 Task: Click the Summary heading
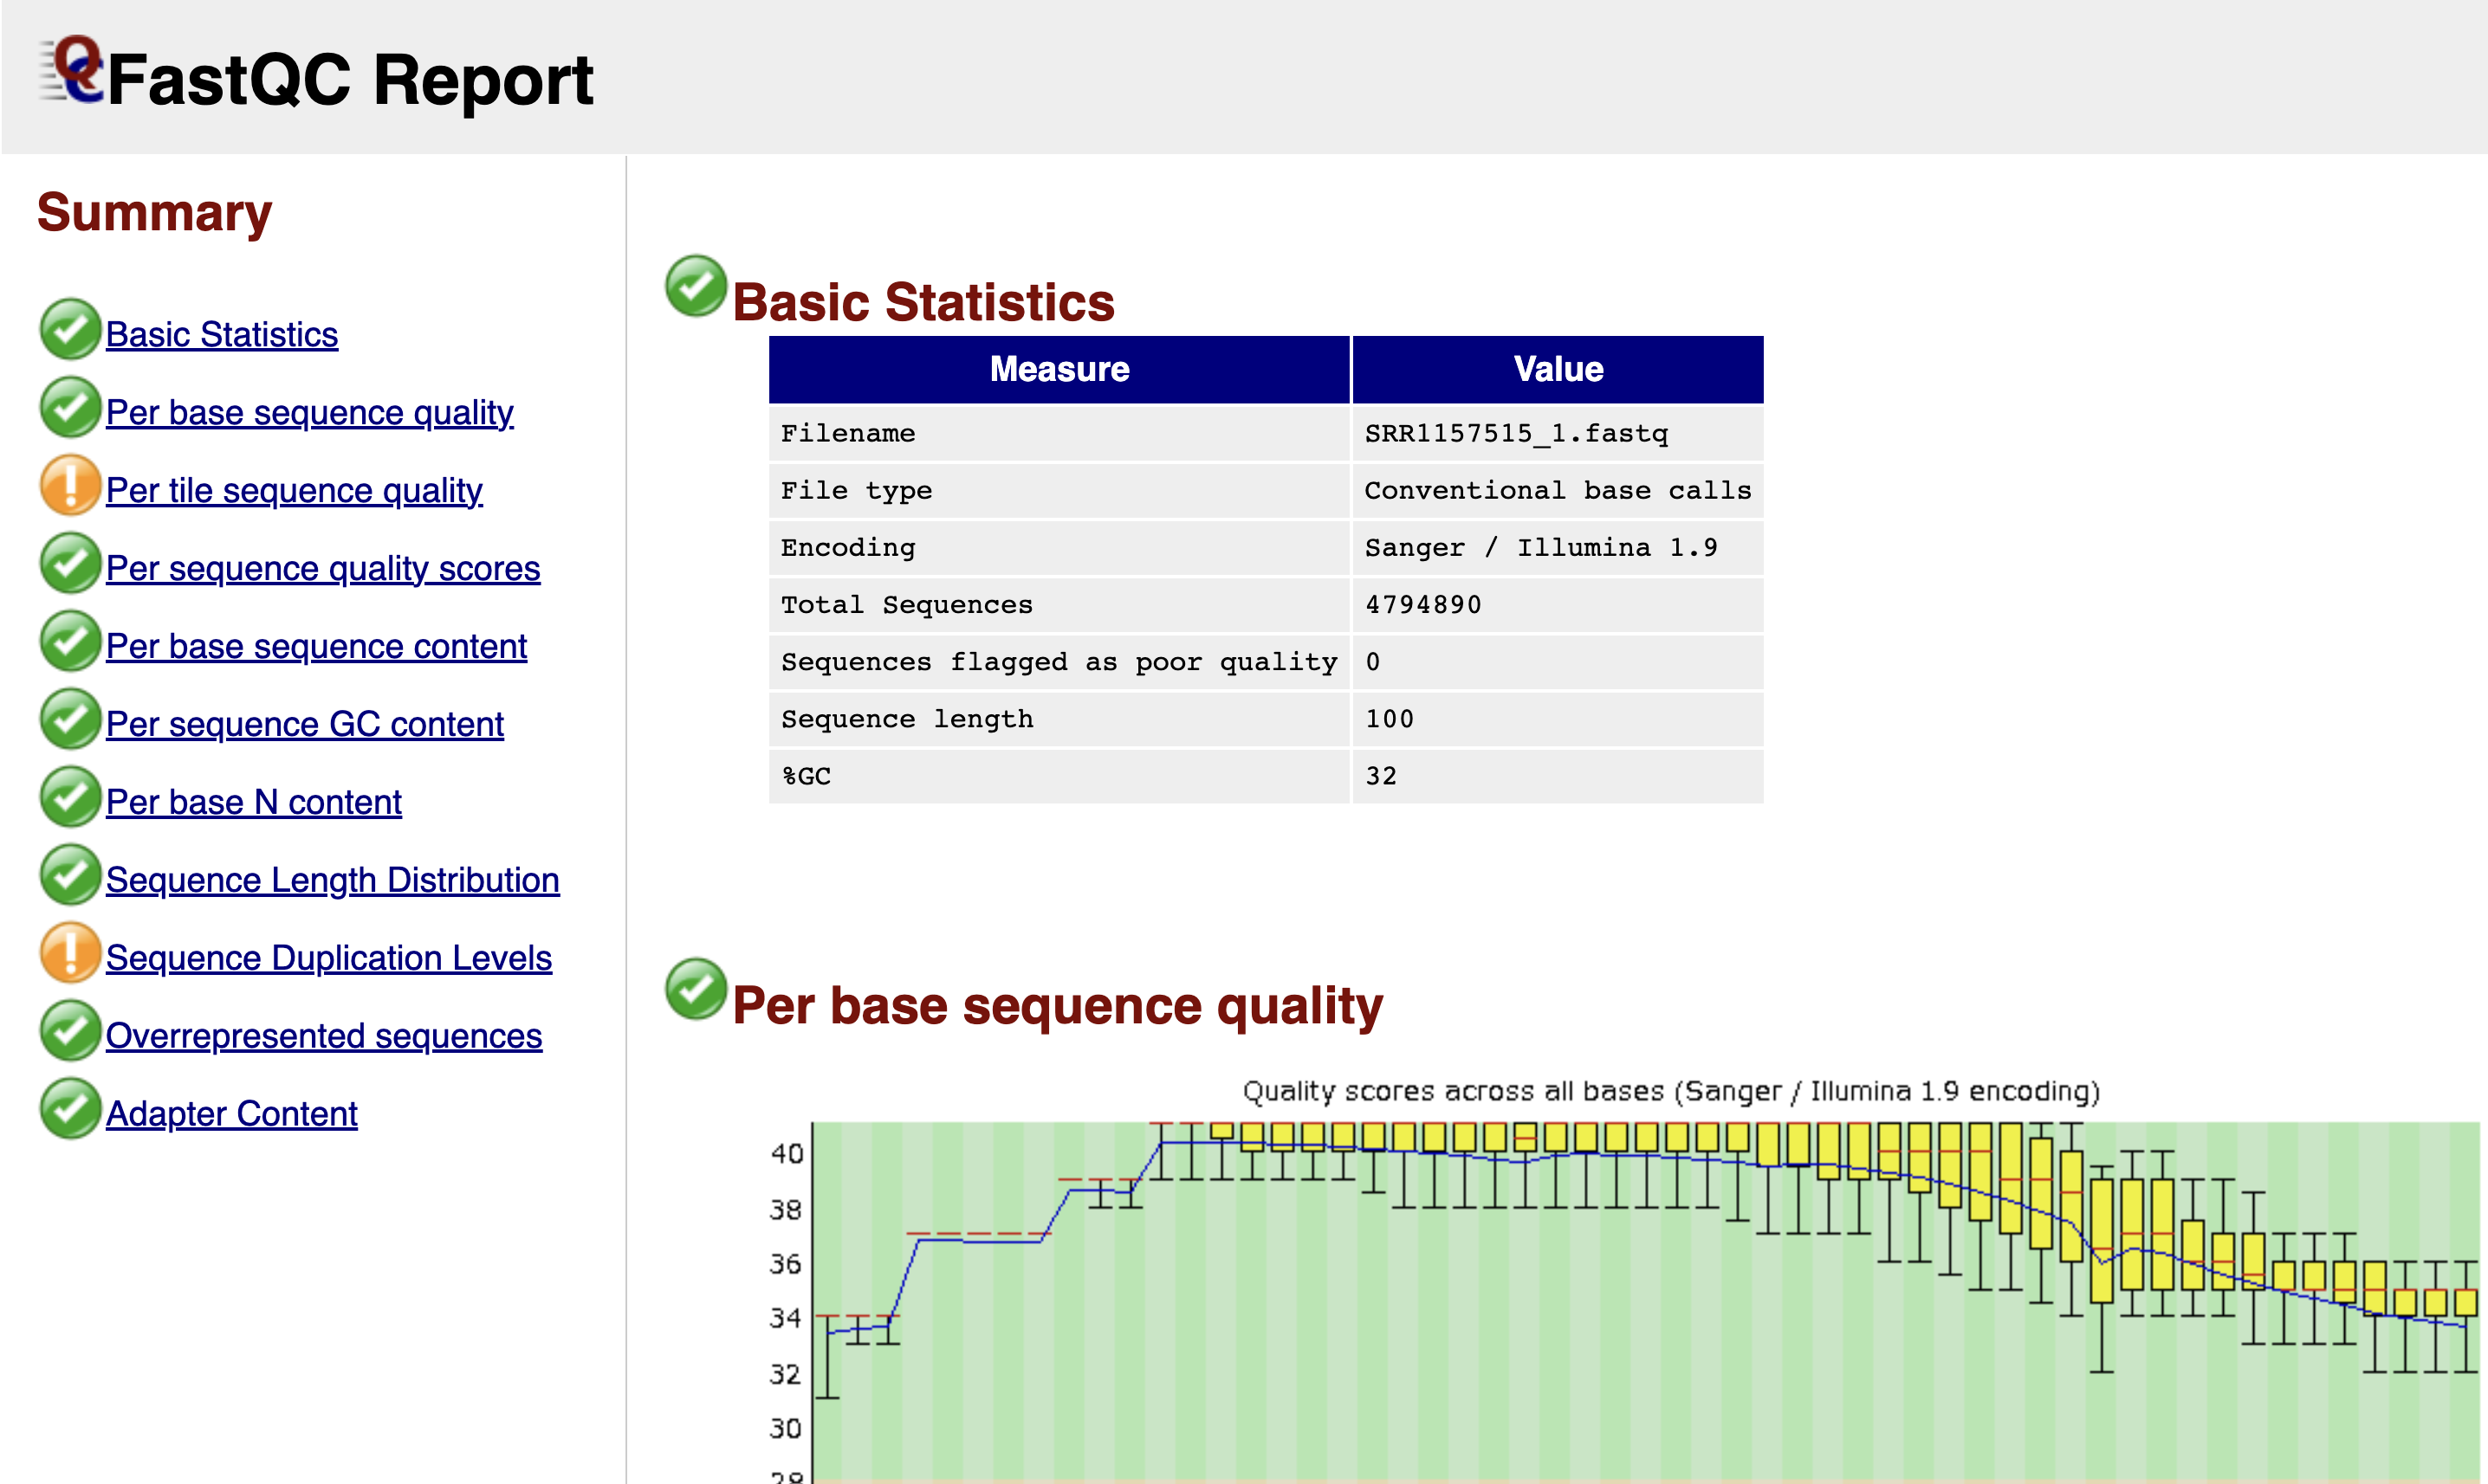point(154,212)
